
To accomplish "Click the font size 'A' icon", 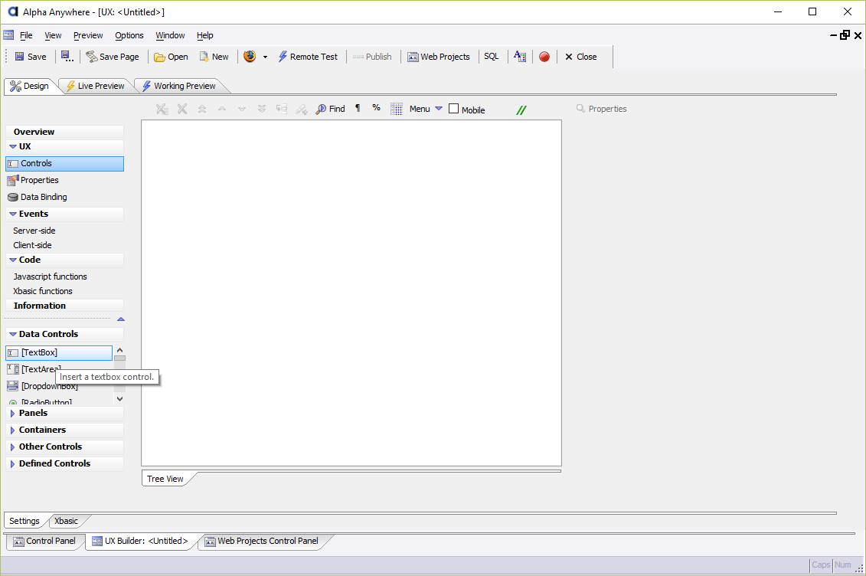I will pos(520,57).
